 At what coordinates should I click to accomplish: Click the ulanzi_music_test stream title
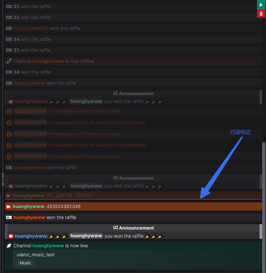click(x=35, y=255)
